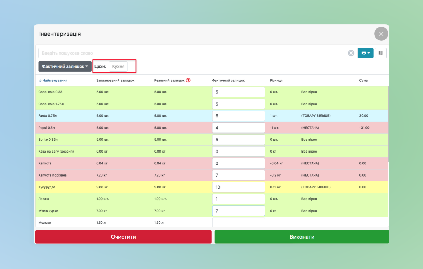Edit actual stock field for Fanta 0.75л

[x=238, y=116]
